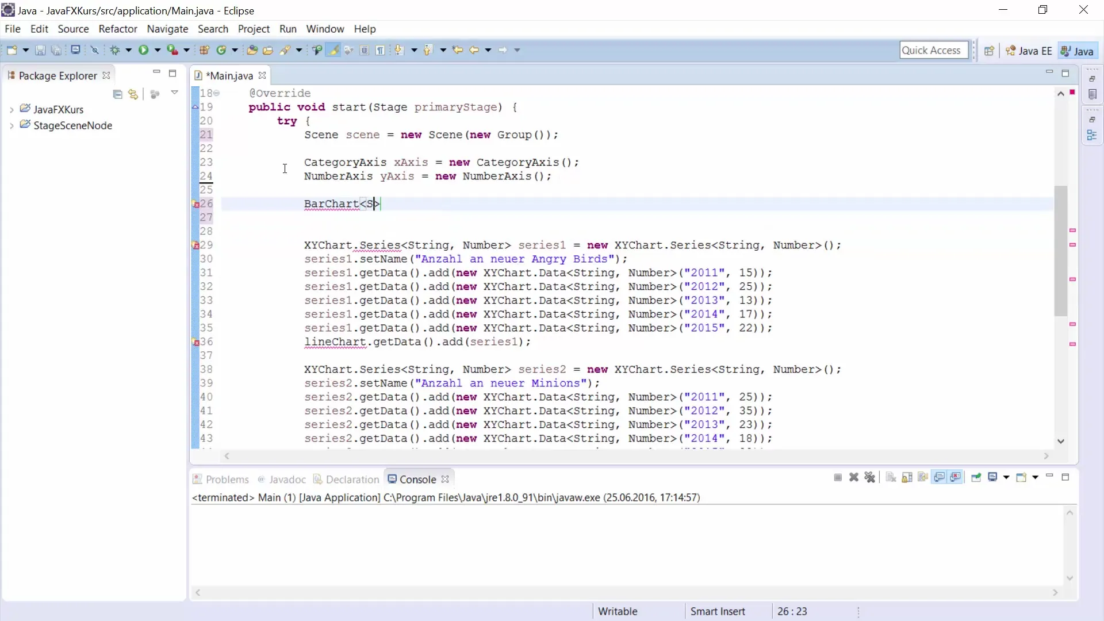Click Remove All Terminated Launches in Console
The image size is (1104, 621).
(870, 477)
